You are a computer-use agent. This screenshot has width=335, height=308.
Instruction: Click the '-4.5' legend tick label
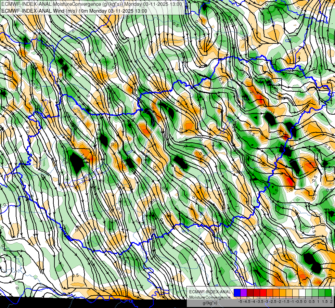pyautogui.click(x=247, y=301)
